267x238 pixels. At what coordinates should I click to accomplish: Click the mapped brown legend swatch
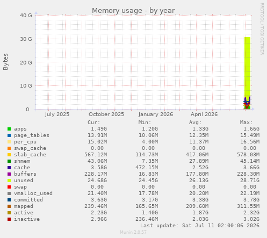pyautogui.click(x=9, y=206)
